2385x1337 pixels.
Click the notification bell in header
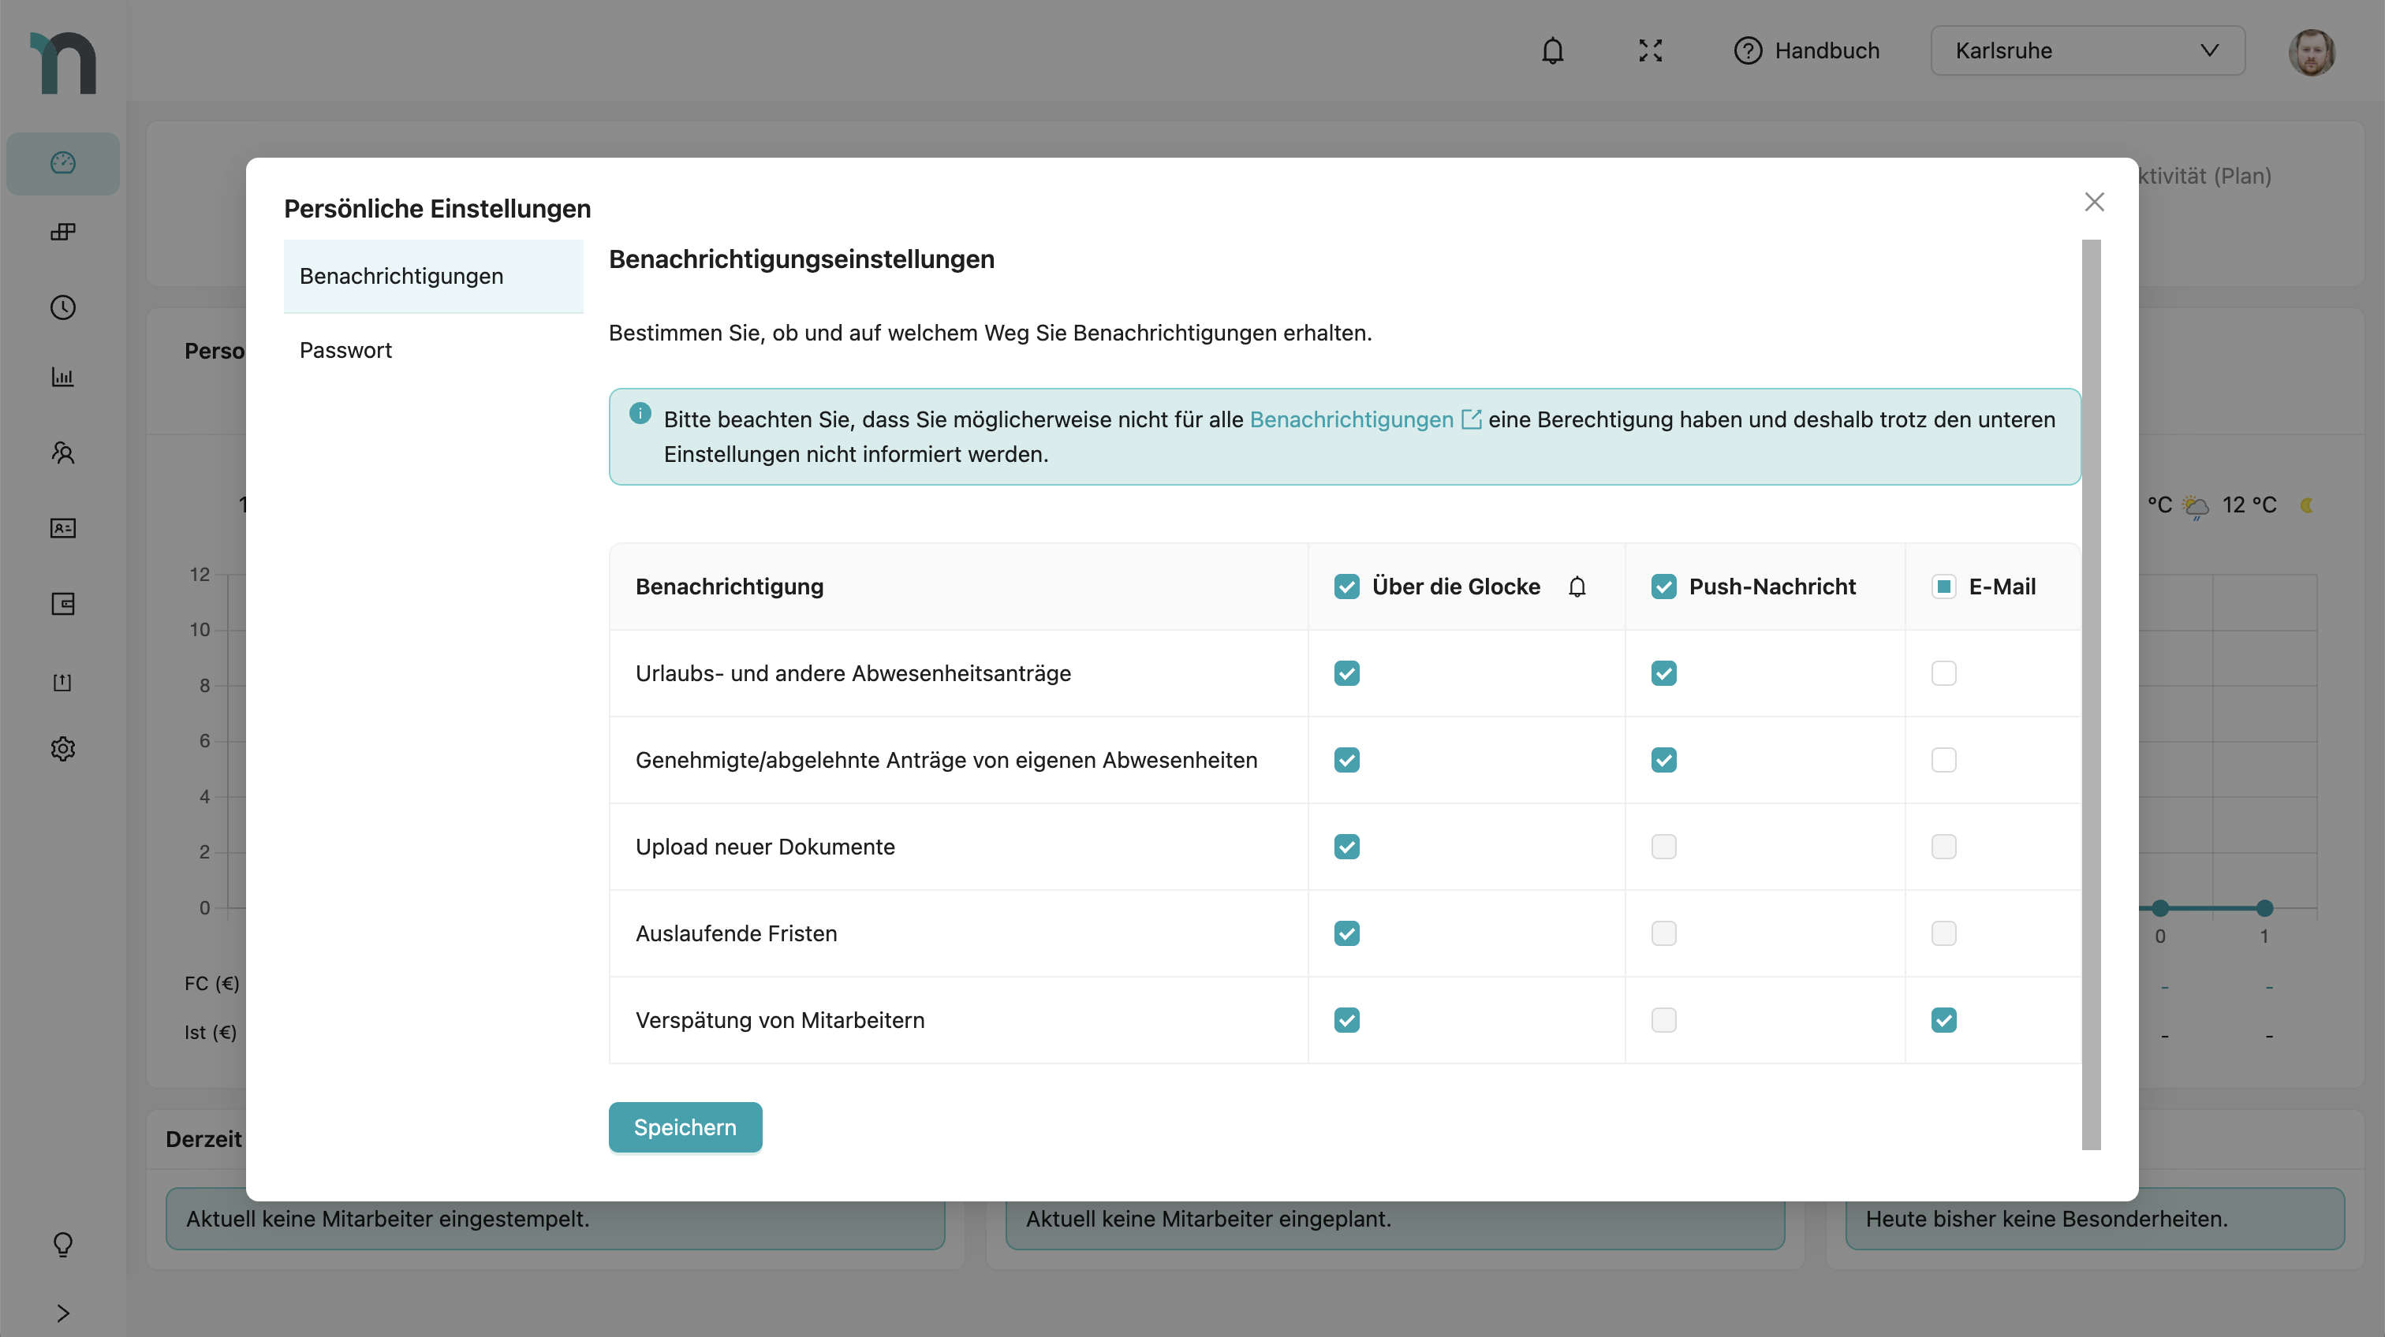point(1553,51)
